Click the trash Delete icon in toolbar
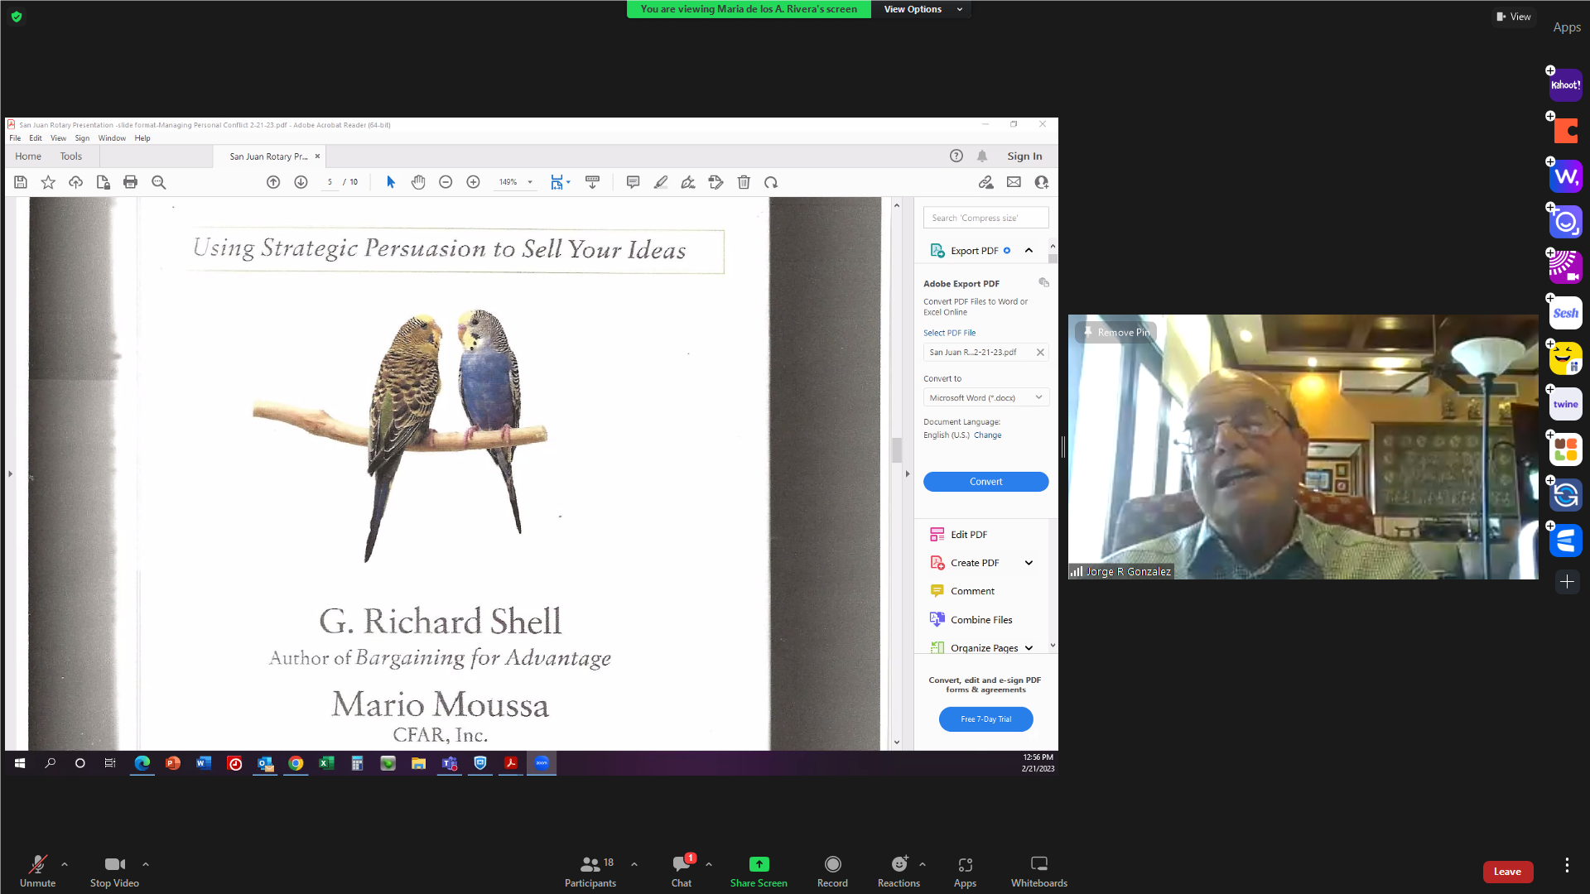The width and height of the screenshot is (1590, 894). (744, 182)
